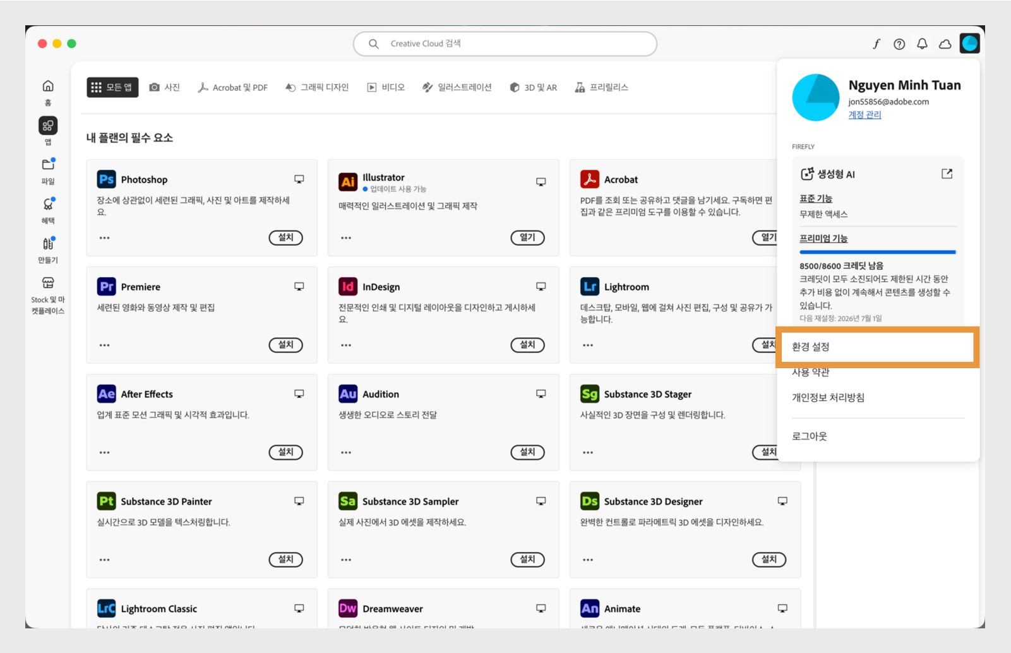Switch to the 그래픽 디자인 tab
1011x653 pixels.
(317, 87)
